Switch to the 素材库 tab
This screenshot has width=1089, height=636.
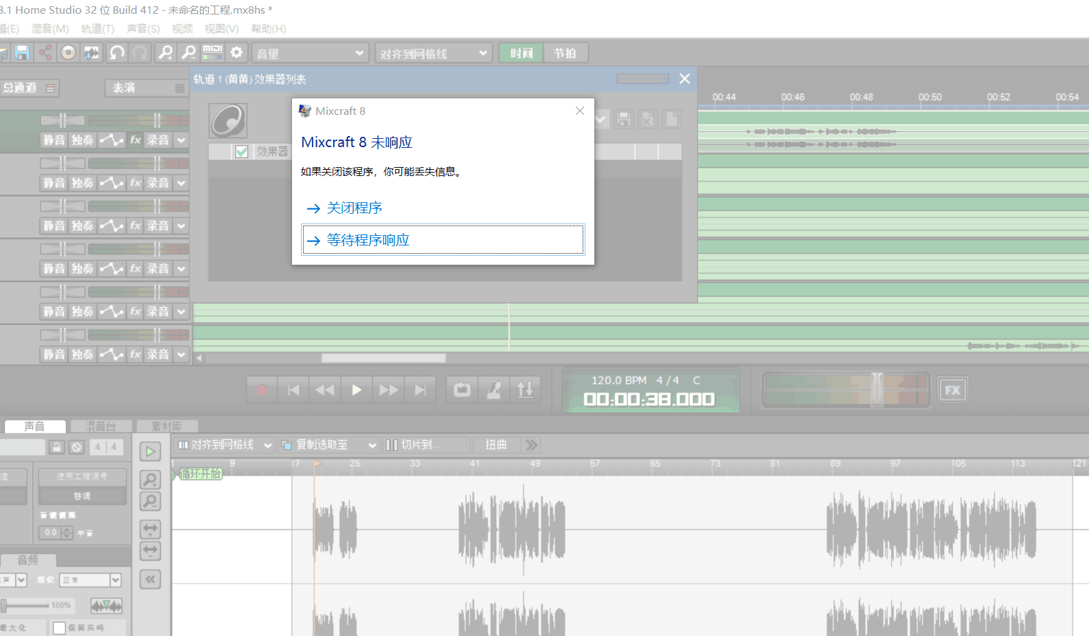coord(166,426)
